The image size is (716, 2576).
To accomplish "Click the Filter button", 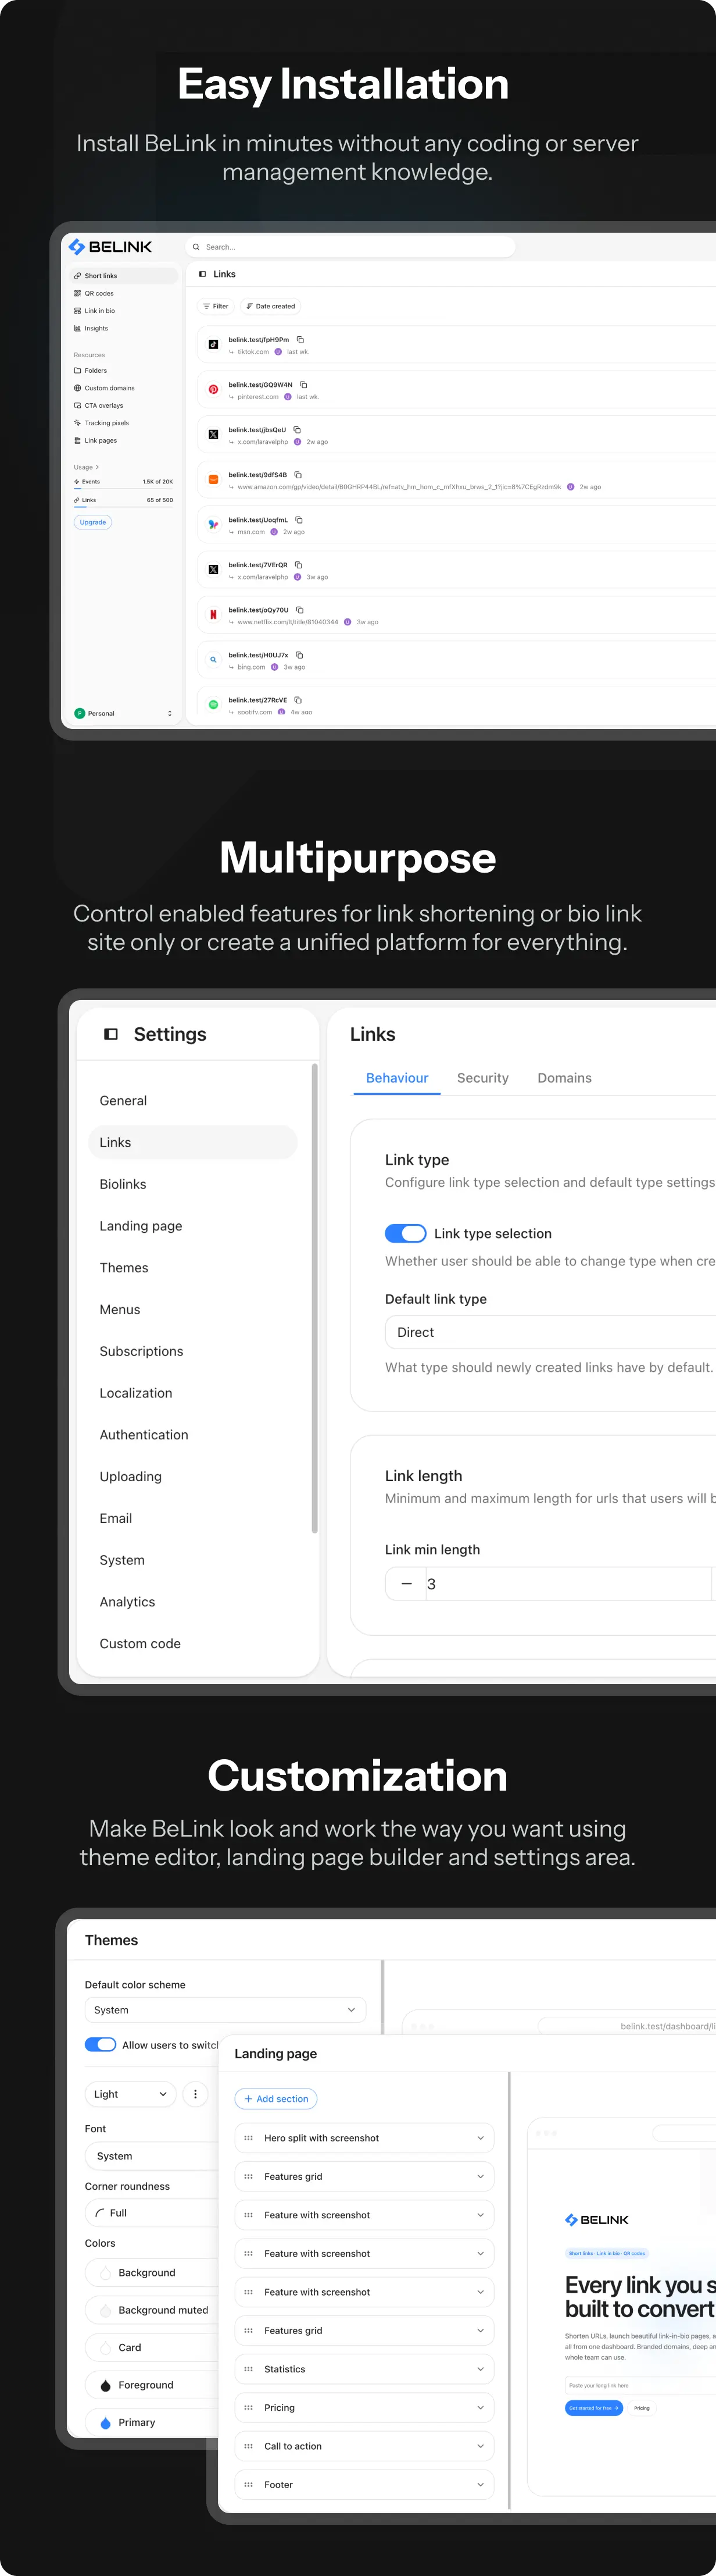I will coord(216,306).
